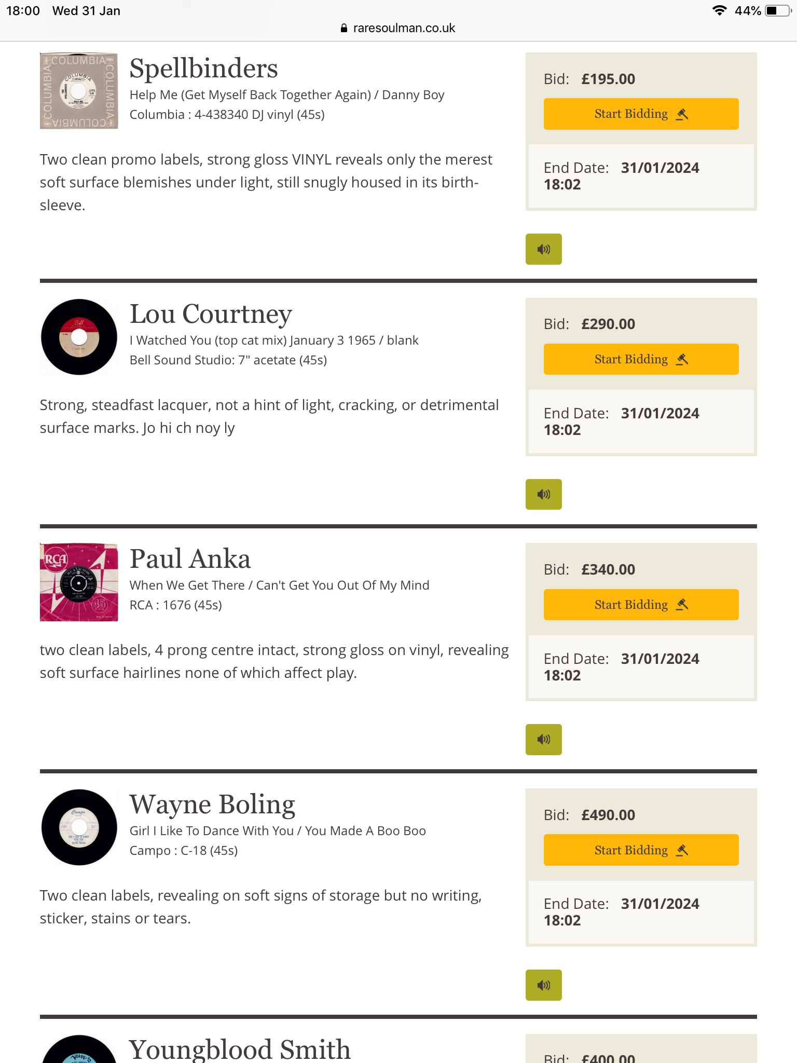The image size is (797, 1063).
Task: Tap the padlock icon beside raresoulman.co.uk
Action: point(344,28)
